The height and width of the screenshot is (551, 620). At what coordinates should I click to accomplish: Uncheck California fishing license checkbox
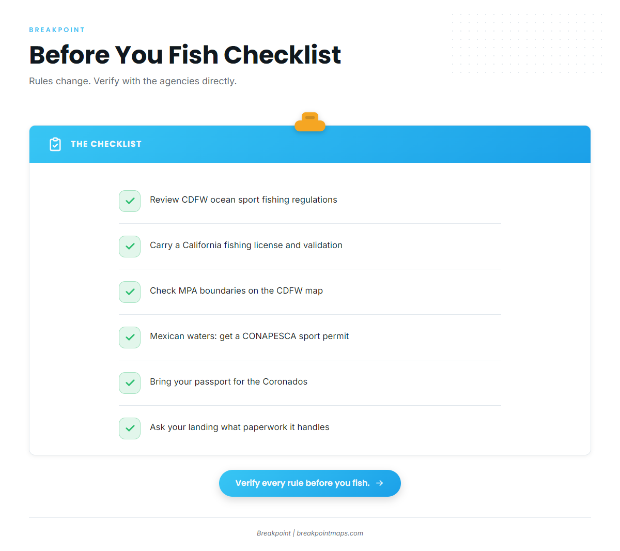click(130, 247)
